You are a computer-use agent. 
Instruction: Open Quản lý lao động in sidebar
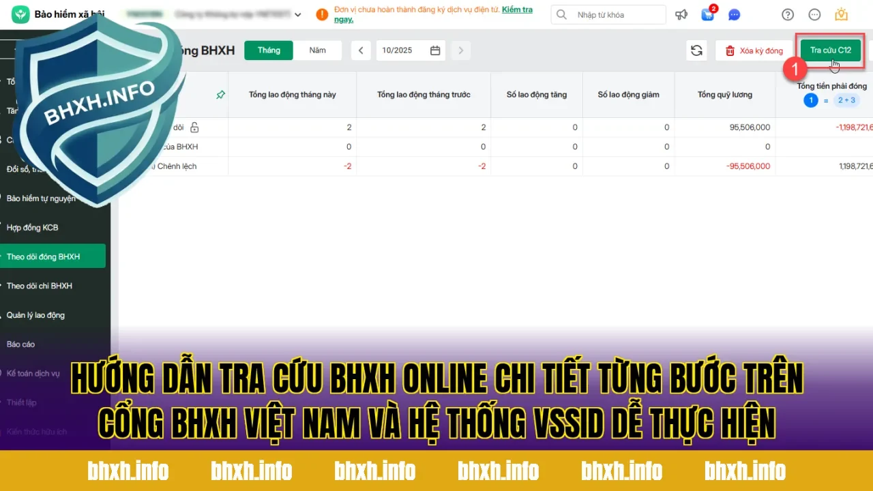click(35, 315)
